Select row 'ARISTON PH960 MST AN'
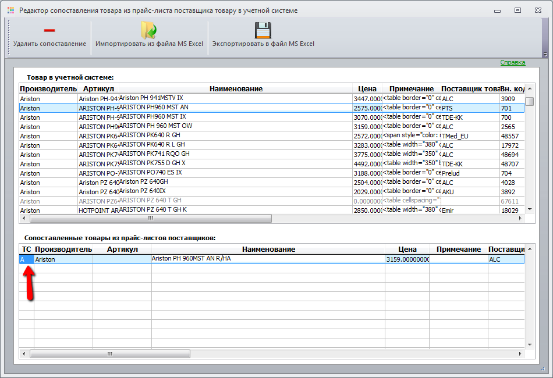The height and width of the screenshot is (378, 553). (272, 108)
